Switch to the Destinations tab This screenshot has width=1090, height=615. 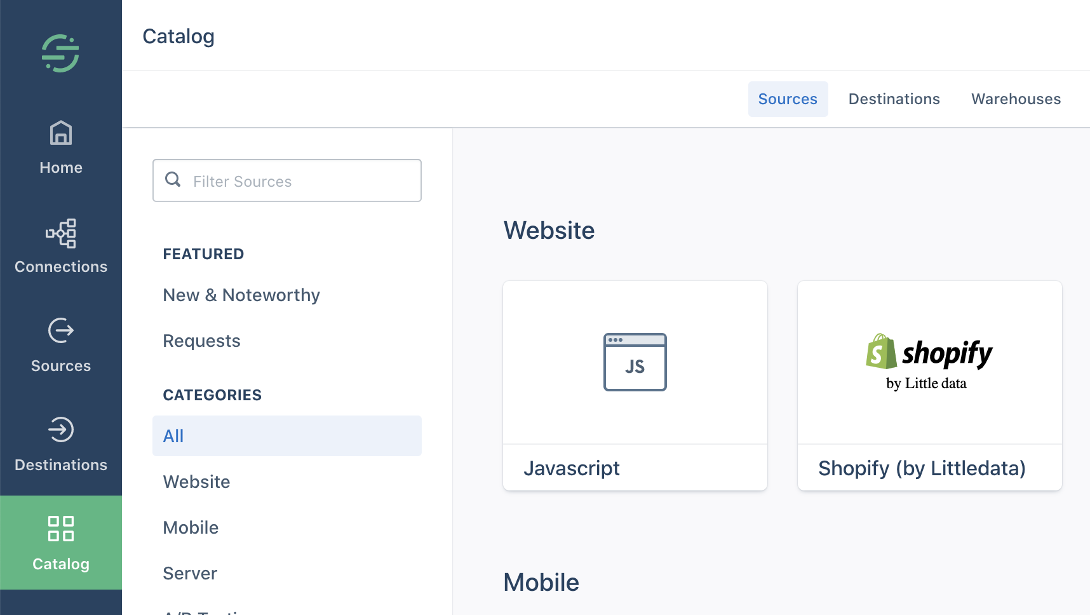click(x=894, y=99)
